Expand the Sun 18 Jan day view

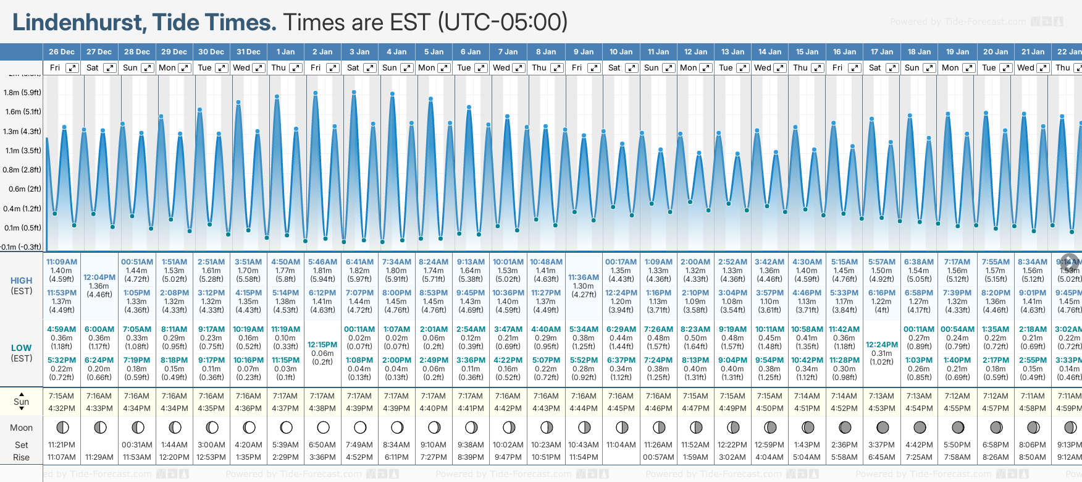tap(929, 68)
